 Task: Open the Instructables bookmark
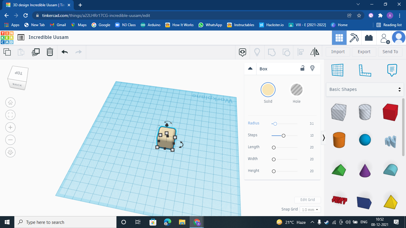[x=240, y=25]
